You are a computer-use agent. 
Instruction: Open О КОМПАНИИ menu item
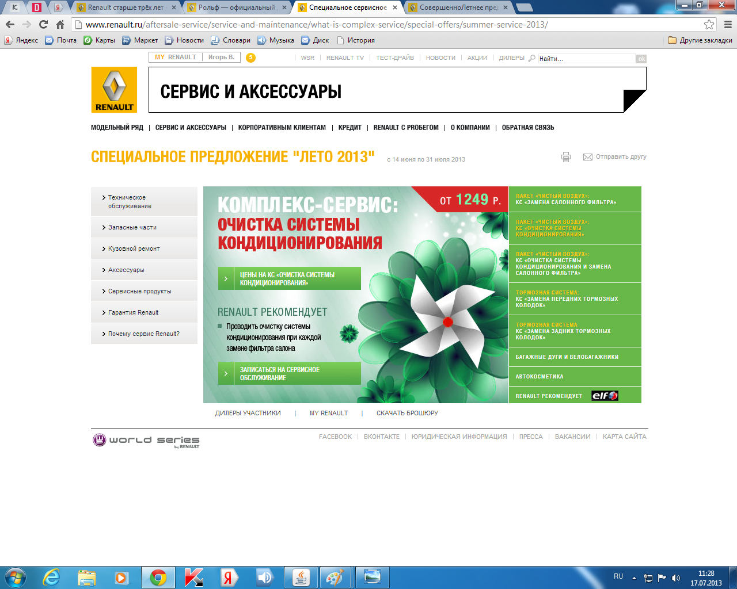(470, 128)
